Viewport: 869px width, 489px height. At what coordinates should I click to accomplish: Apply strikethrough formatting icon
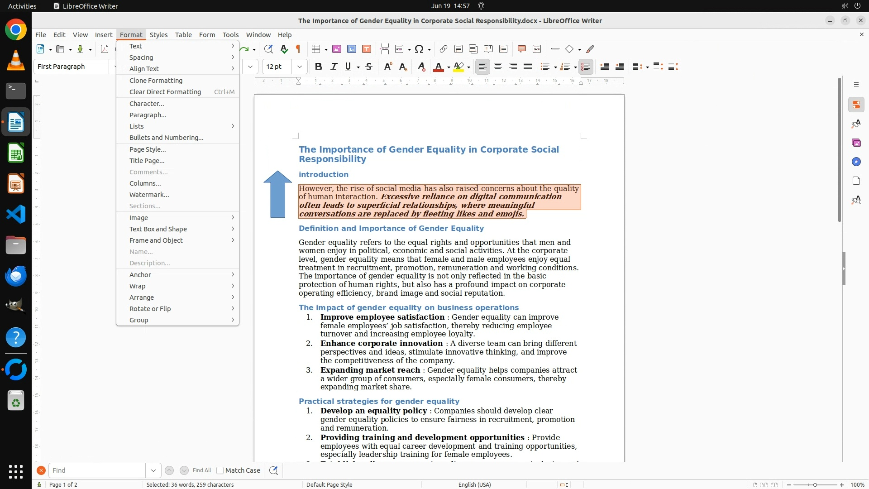coord(369,67)
